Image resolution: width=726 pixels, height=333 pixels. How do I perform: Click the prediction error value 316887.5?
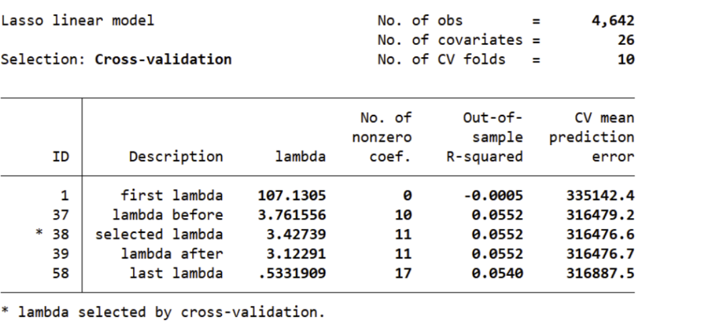(600, 273)
